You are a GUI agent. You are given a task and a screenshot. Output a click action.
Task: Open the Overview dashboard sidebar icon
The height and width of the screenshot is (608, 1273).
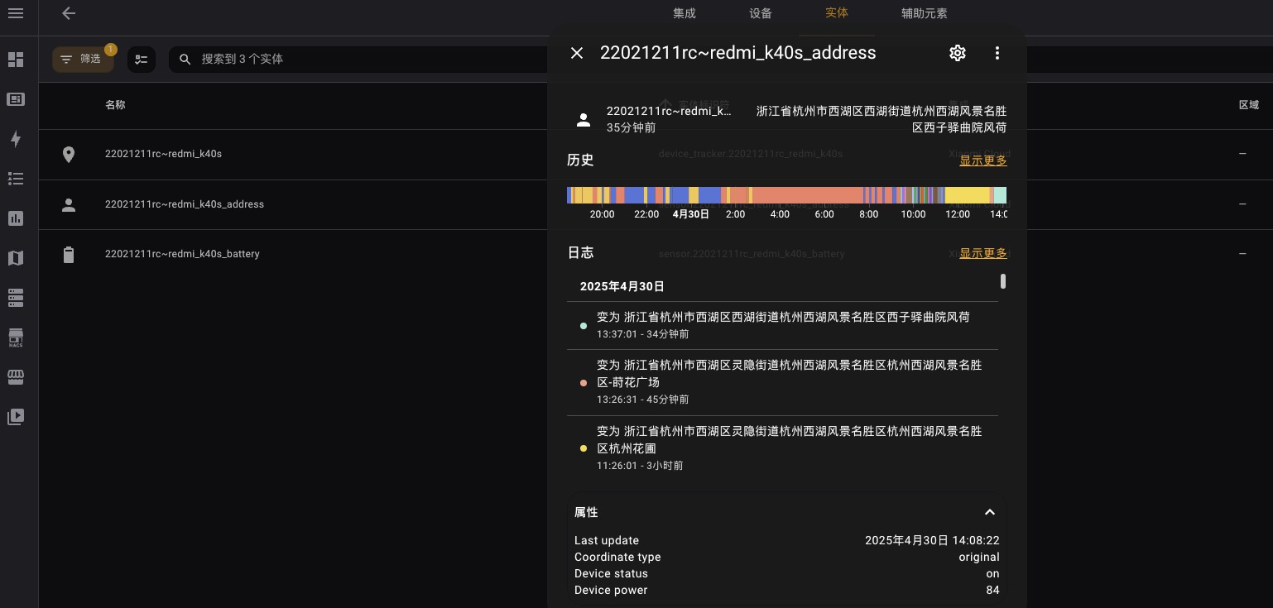coord(16,60)
